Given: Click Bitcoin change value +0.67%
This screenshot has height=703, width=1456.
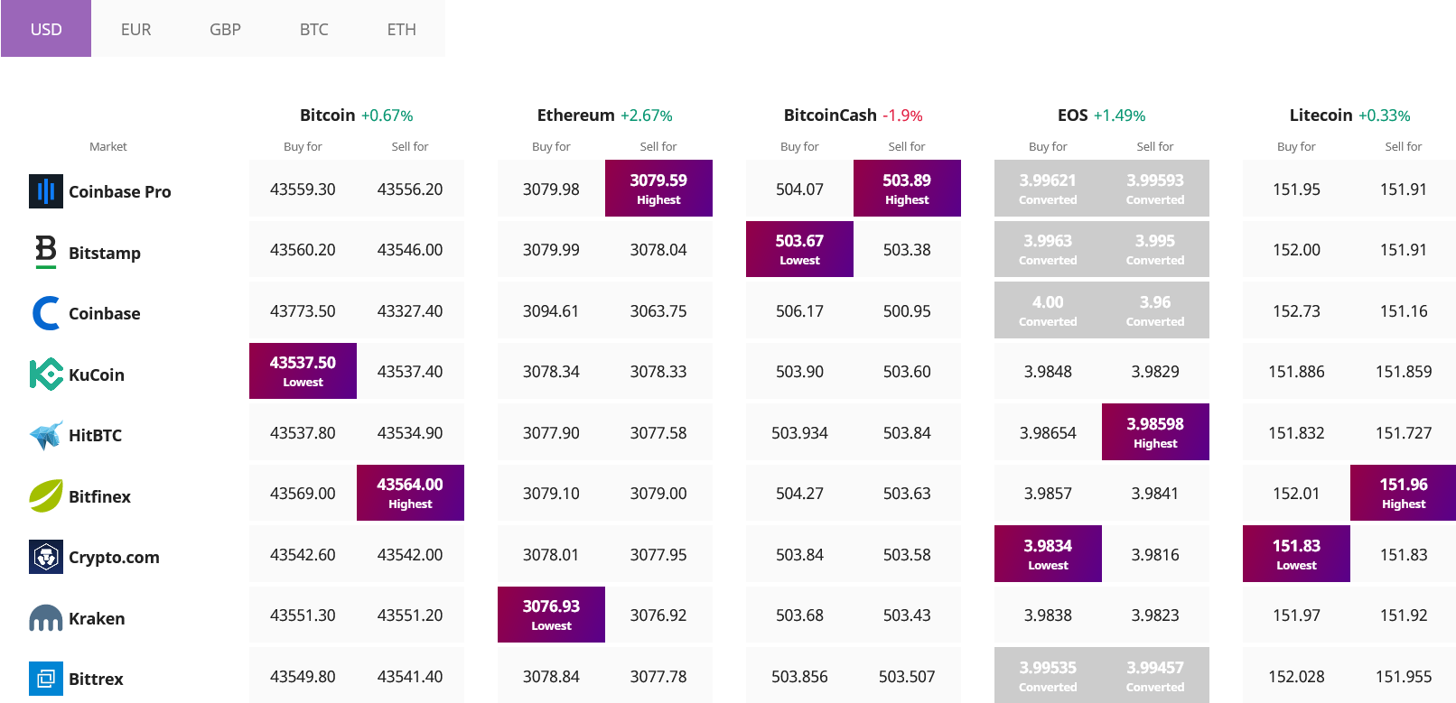Looking at the screenshot, I should pos(387,116).
